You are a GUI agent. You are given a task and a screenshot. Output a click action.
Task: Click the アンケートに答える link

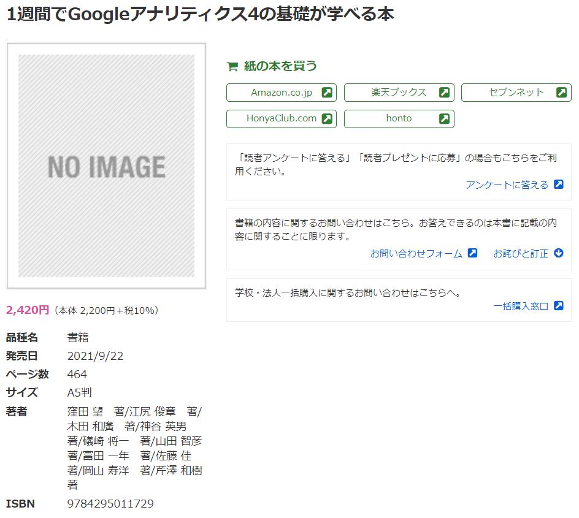pyautogui.click(x=507, y=185)
